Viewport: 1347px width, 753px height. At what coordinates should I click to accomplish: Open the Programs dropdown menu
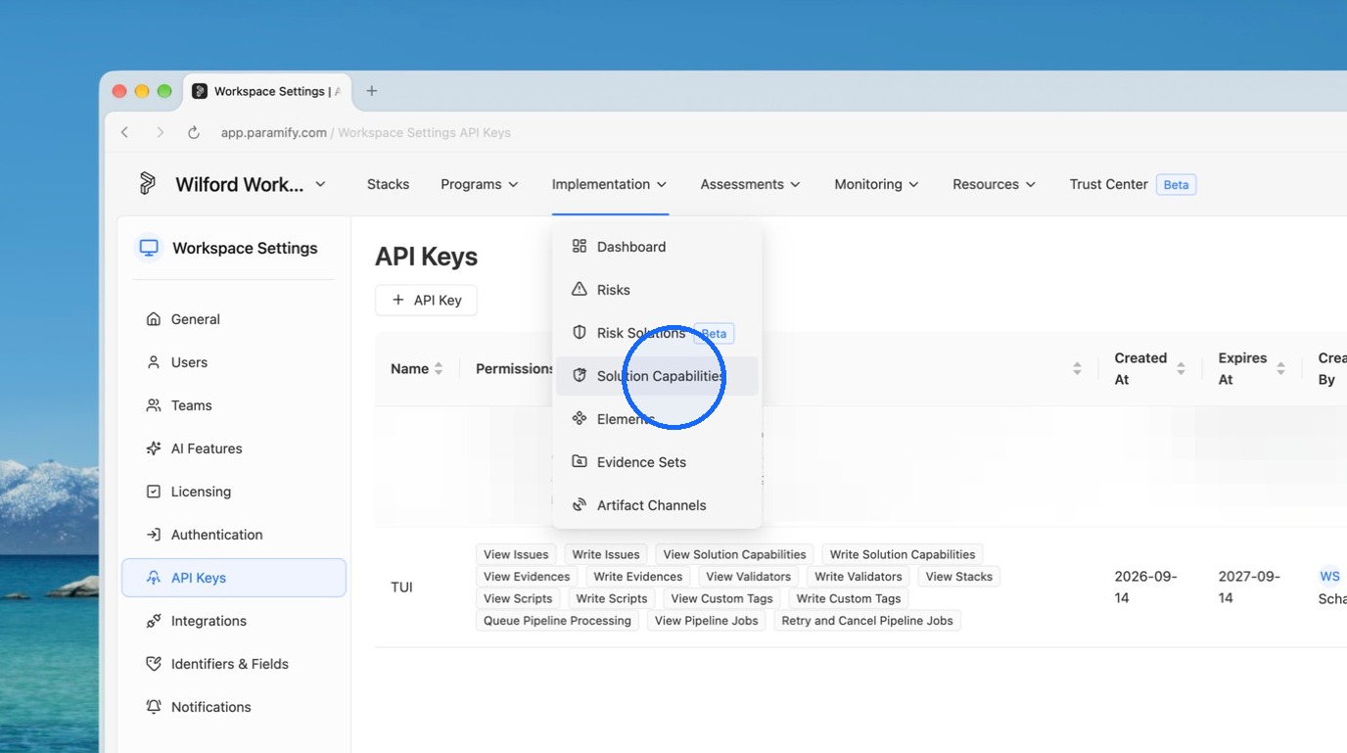[480, 184]
